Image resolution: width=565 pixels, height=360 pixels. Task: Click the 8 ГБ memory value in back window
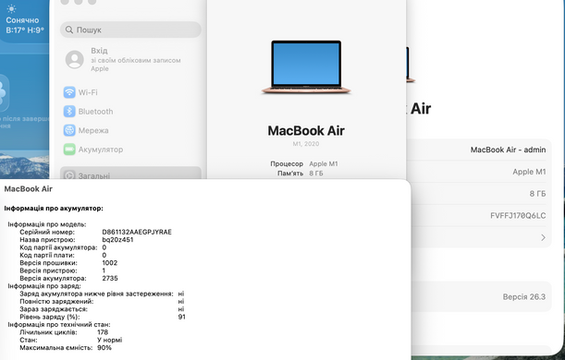pos(537,194)
